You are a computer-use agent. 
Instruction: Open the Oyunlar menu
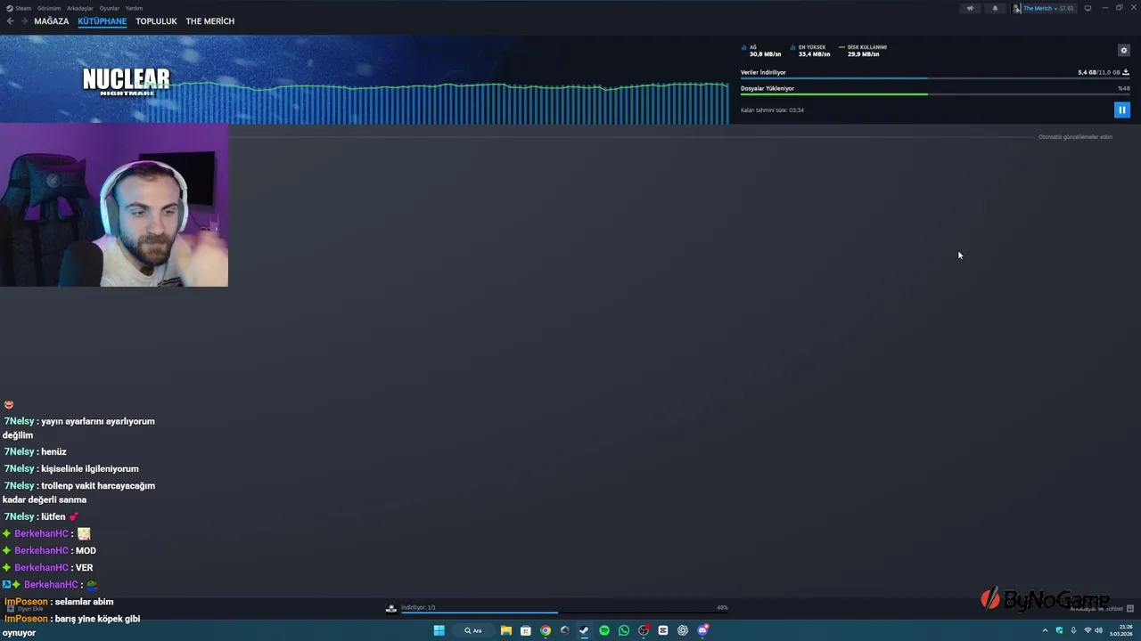click(109, 8)
